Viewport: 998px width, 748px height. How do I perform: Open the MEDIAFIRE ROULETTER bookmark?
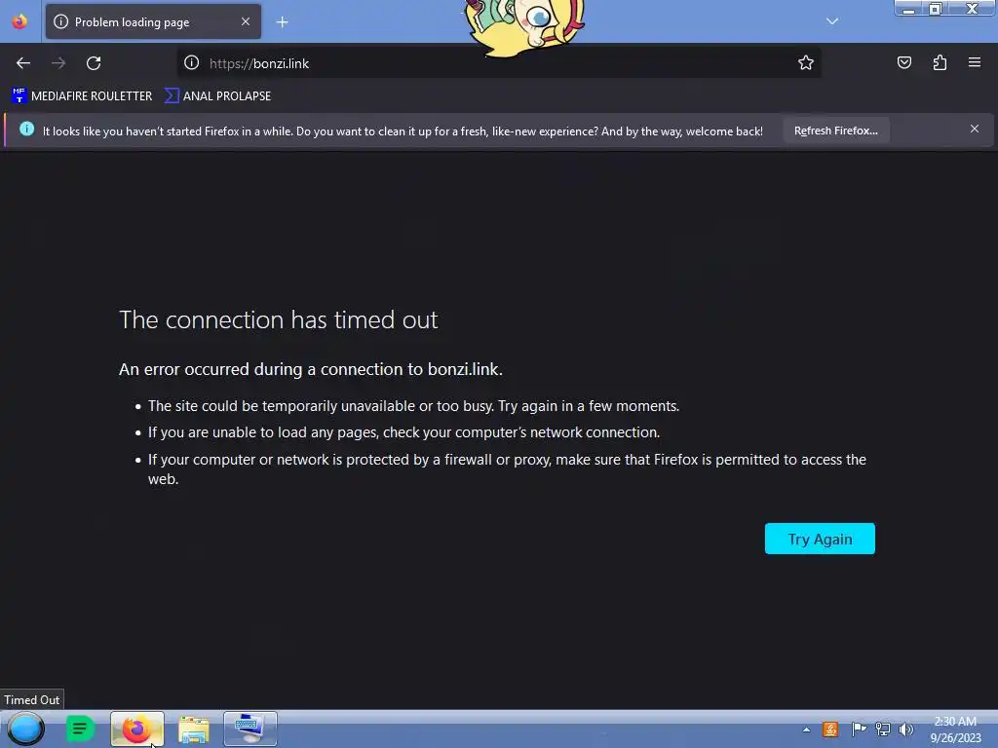click(x=82, y=96)
